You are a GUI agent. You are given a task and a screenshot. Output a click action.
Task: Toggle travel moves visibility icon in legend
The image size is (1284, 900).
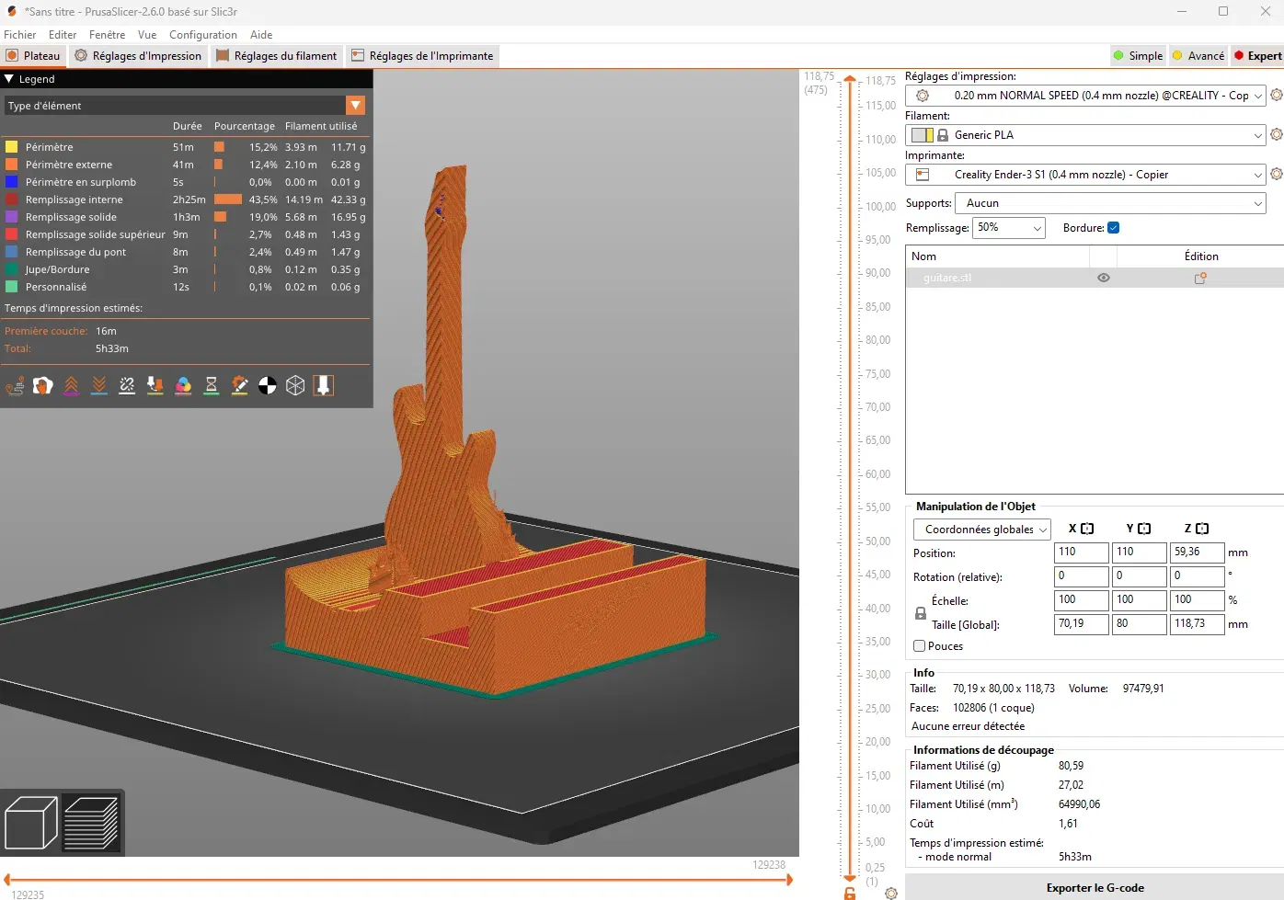[15, 386]
